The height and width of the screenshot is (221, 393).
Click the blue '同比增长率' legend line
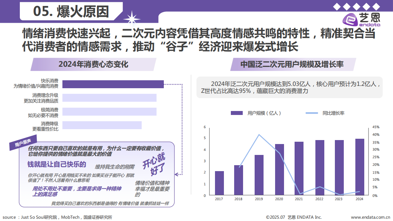click(311, 113)
